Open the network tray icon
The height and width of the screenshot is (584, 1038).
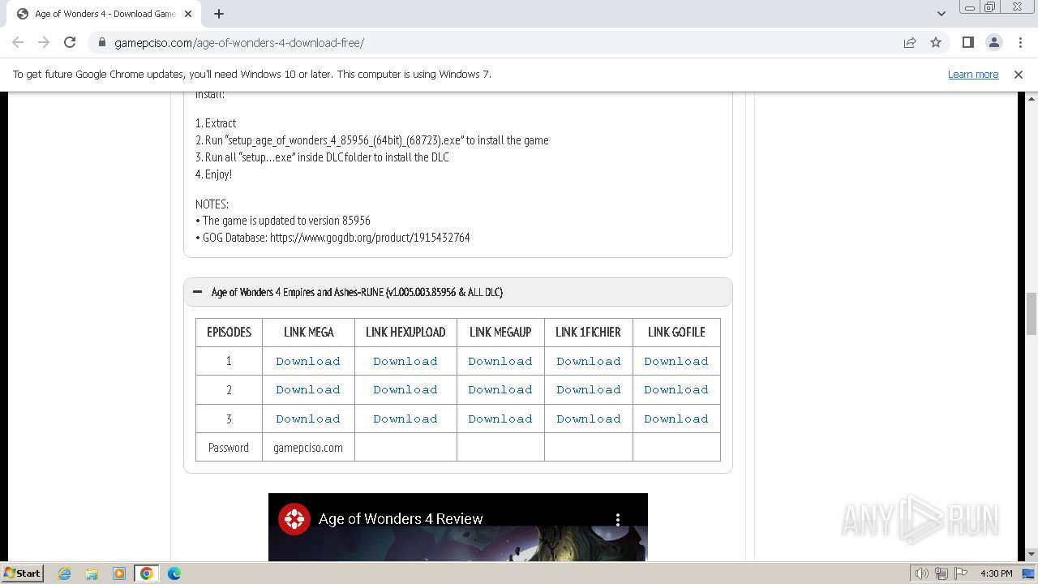(941, 573)
